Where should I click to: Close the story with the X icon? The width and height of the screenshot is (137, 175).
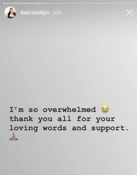tap(129, 12)
